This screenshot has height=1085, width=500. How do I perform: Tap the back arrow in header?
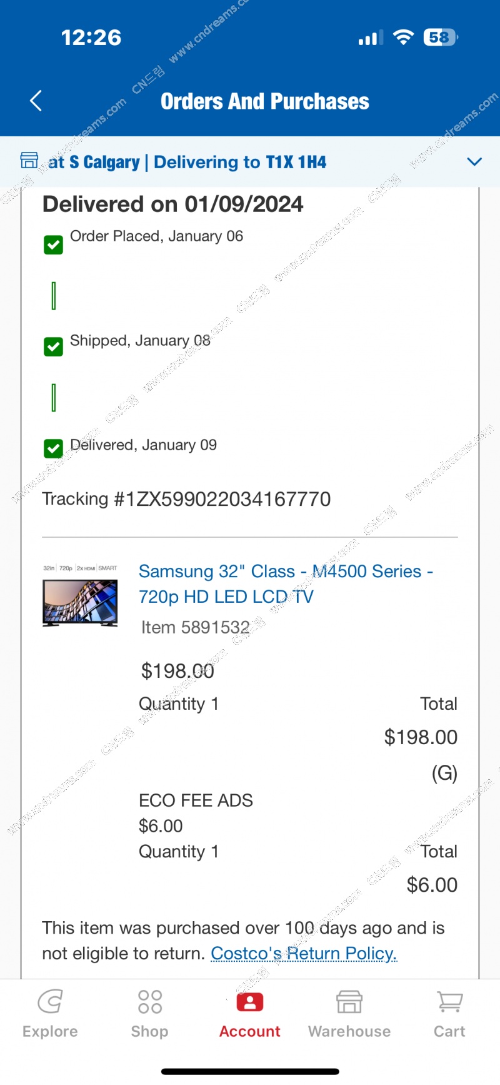(x=36, y=101)
